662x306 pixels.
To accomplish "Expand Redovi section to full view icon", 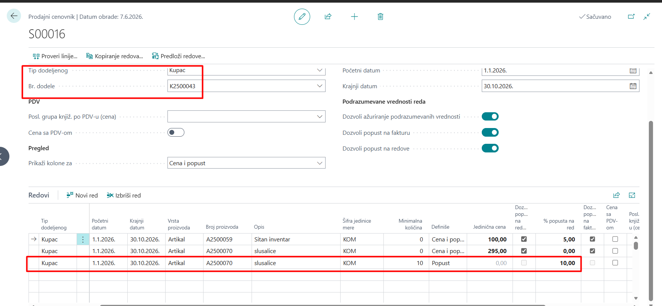I will point(632,195).
